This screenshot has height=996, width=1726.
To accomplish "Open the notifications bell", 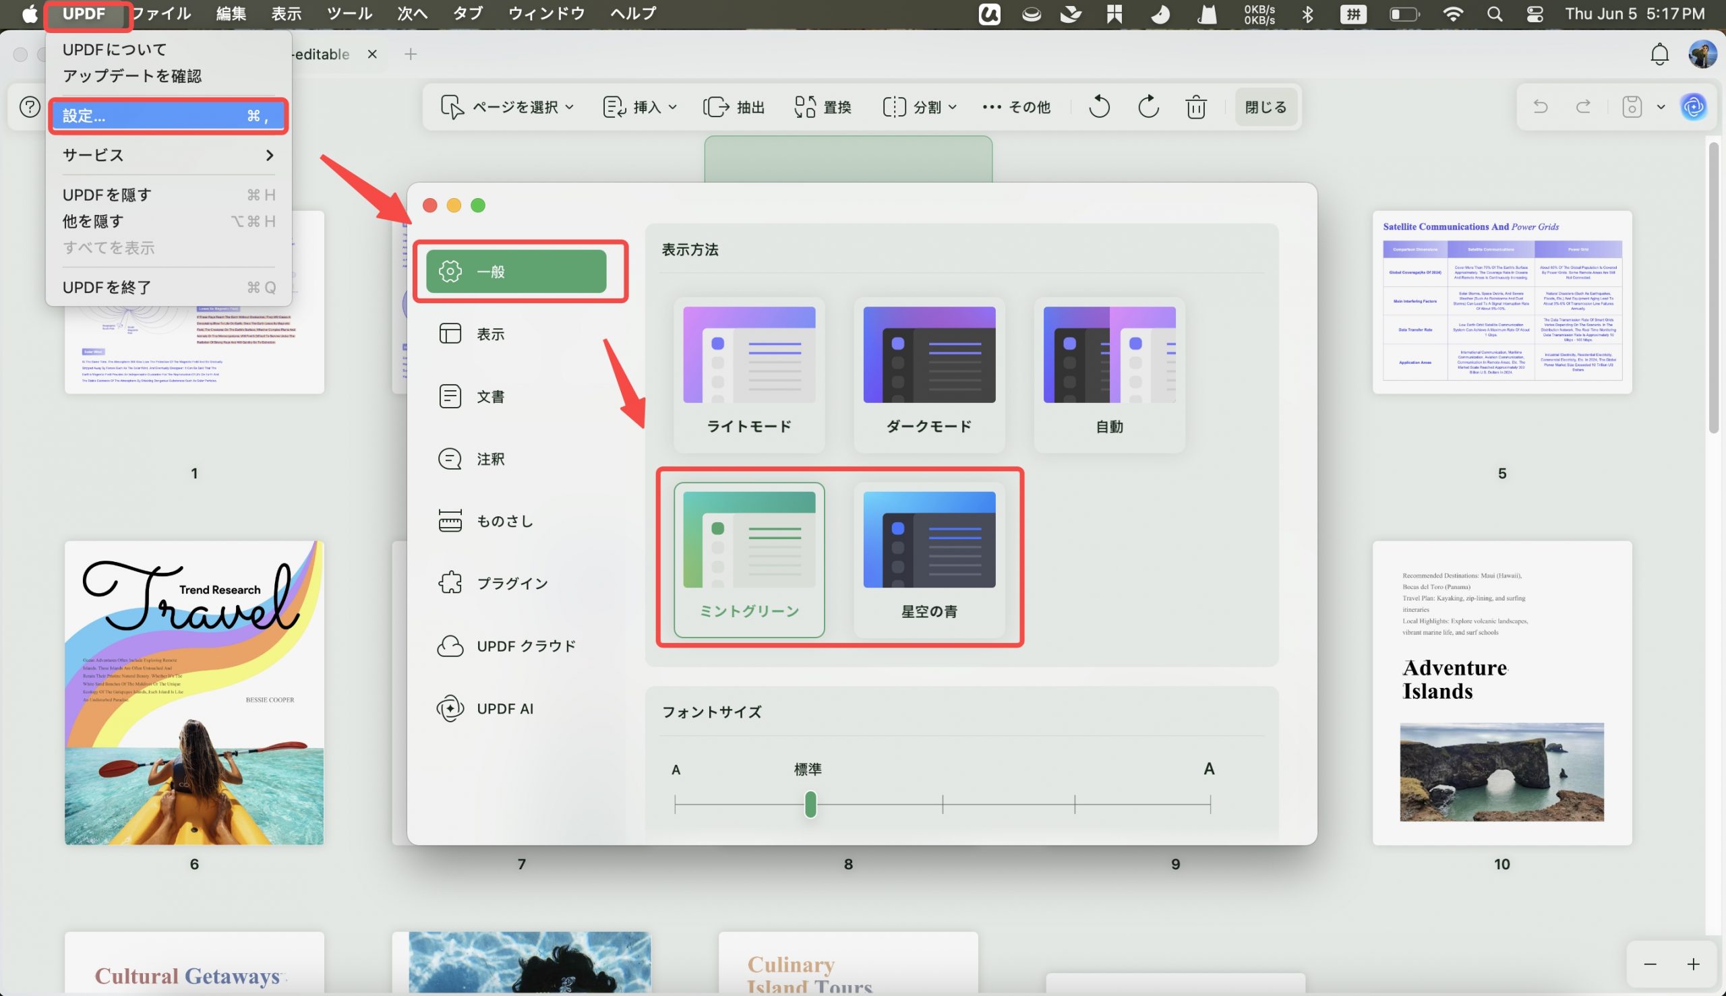I will pyautogui.click(x=1660, y=54).
